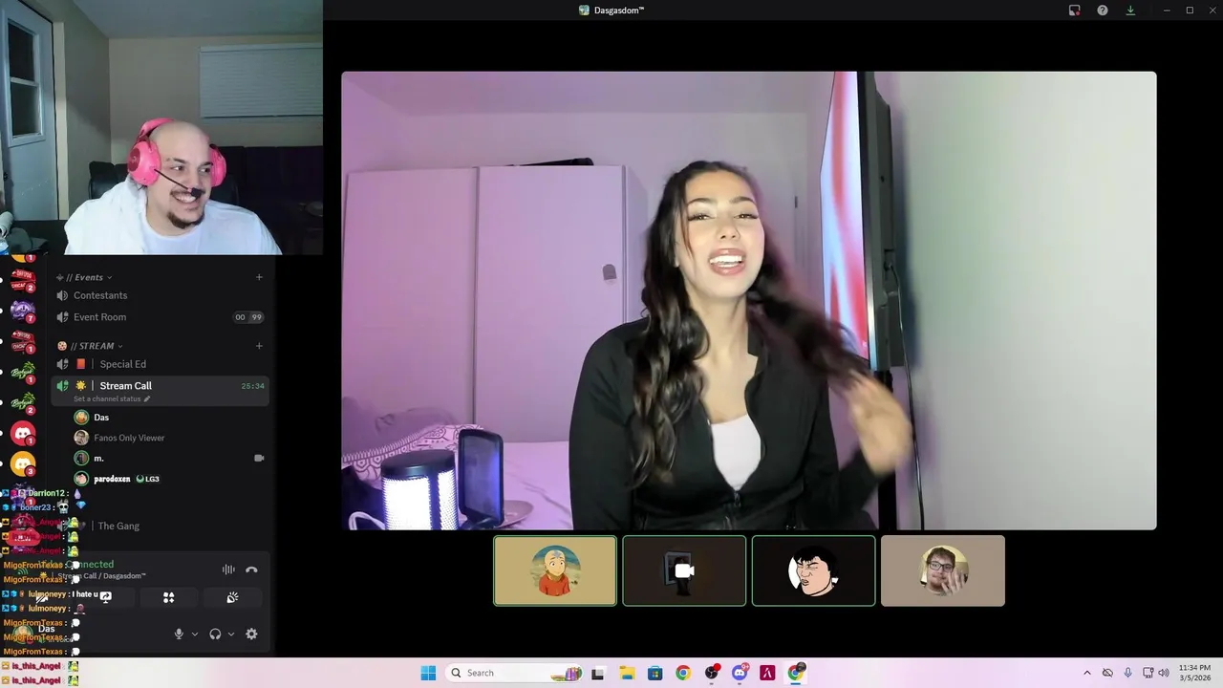Viewport: 1223px width, 688px height.
Task: Open the yellow Discord server icon with badge 3
Action: point(22,464)
